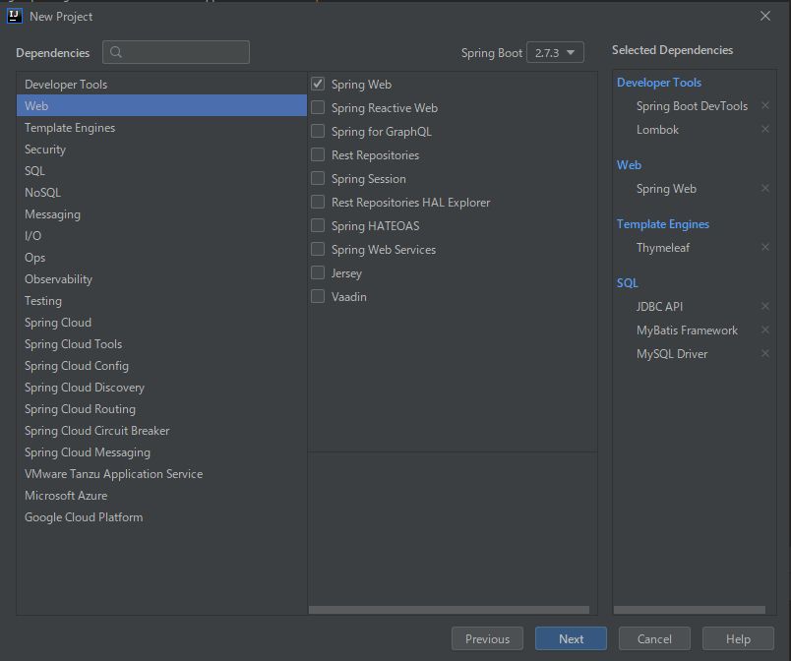Open the Ops category
The width and height of the screenshot is (791, 661).
161,258
